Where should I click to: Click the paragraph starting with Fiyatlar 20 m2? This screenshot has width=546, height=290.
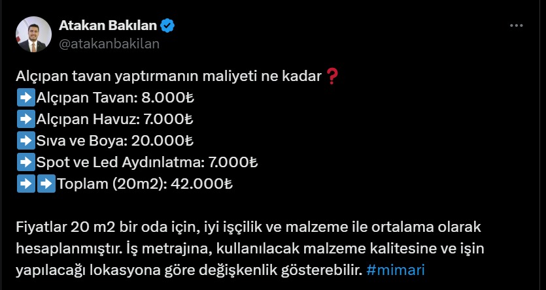tap(248, 248)
